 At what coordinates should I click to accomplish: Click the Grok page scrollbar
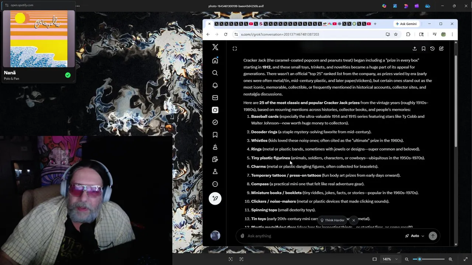456,102
